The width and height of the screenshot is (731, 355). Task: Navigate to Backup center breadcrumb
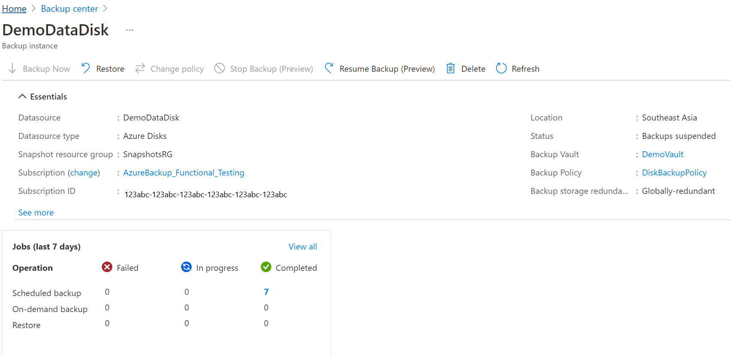pos(69,9)
